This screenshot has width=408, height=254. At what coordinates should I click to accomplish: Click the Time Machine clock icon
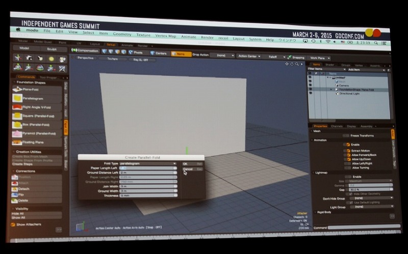coord(313,41)
